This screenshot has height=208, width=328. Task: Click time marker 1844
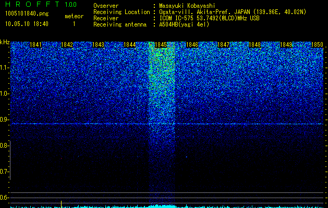(129, 45)
